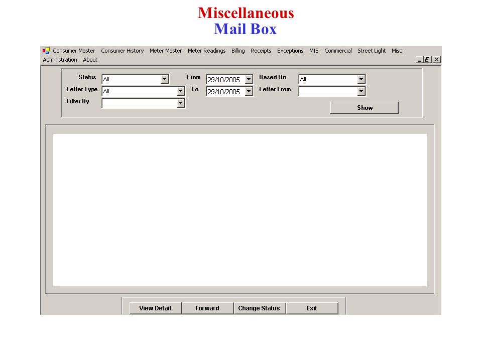Open the Billing menu

coord(238,51)
